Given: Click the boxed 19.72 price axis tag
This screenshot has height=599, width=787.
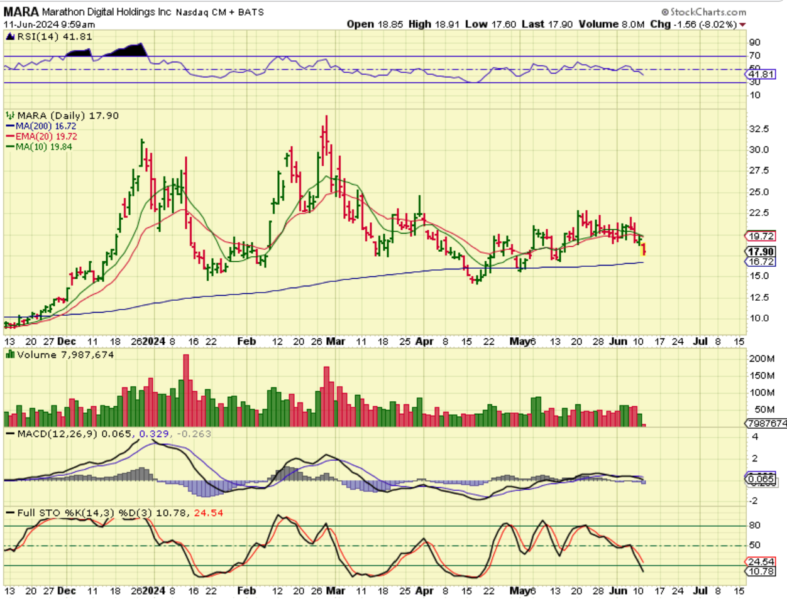Looking at the screenshot, I should [x=761, y=236].
